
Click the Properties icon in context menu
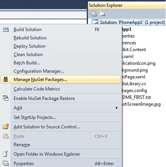[6, 163]
